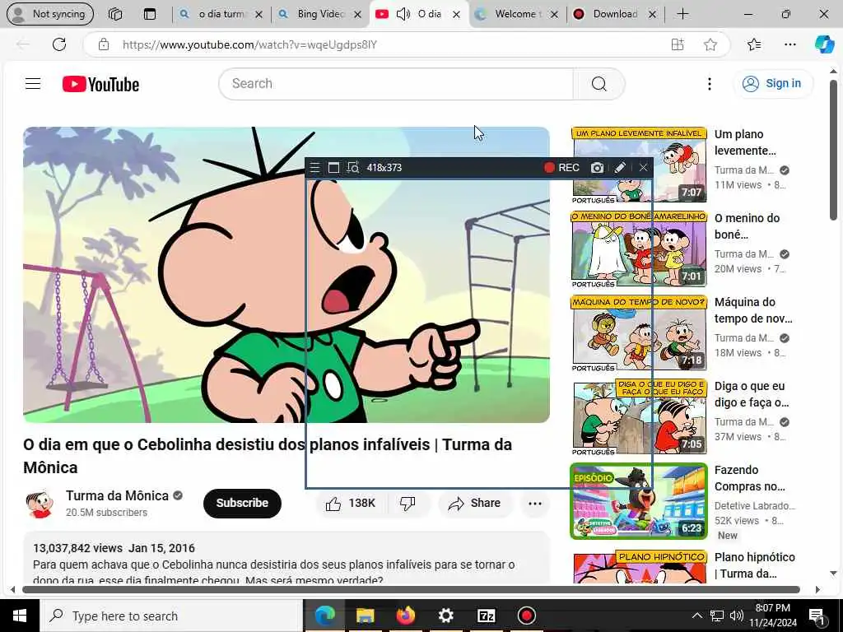Open Edge workspaces icon

pyautogui.click(x=115, y=14)
